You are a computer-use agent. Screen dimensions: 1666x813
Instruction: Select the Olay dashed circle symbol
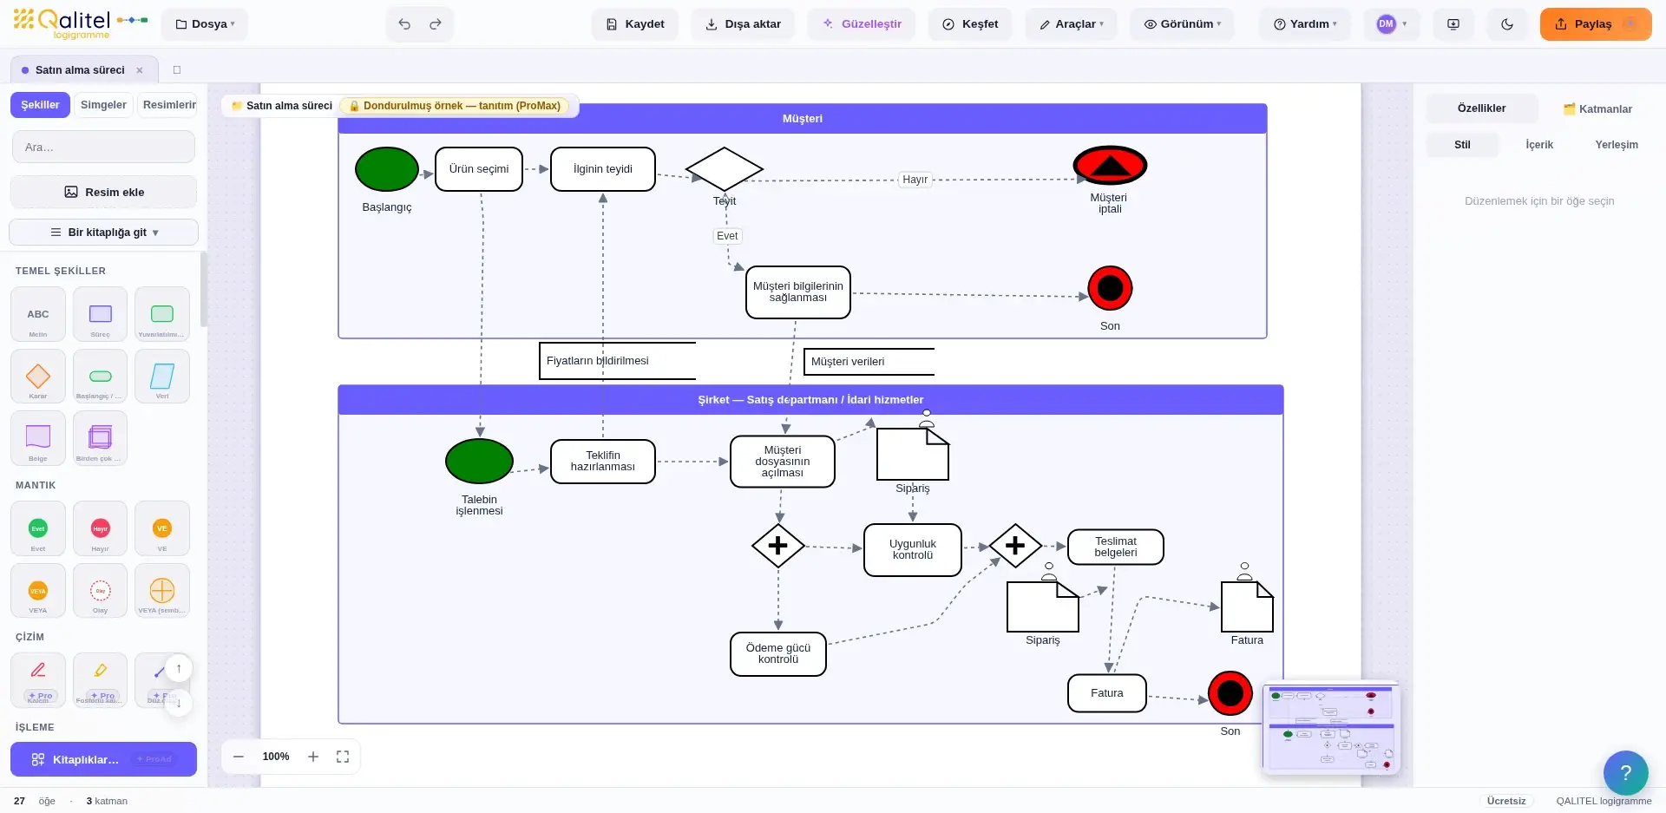tap(101, 591)
